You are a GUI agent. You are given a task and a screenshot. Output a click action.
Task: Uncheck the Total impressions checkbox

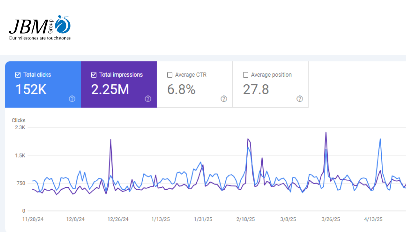[x=94, y=75]
